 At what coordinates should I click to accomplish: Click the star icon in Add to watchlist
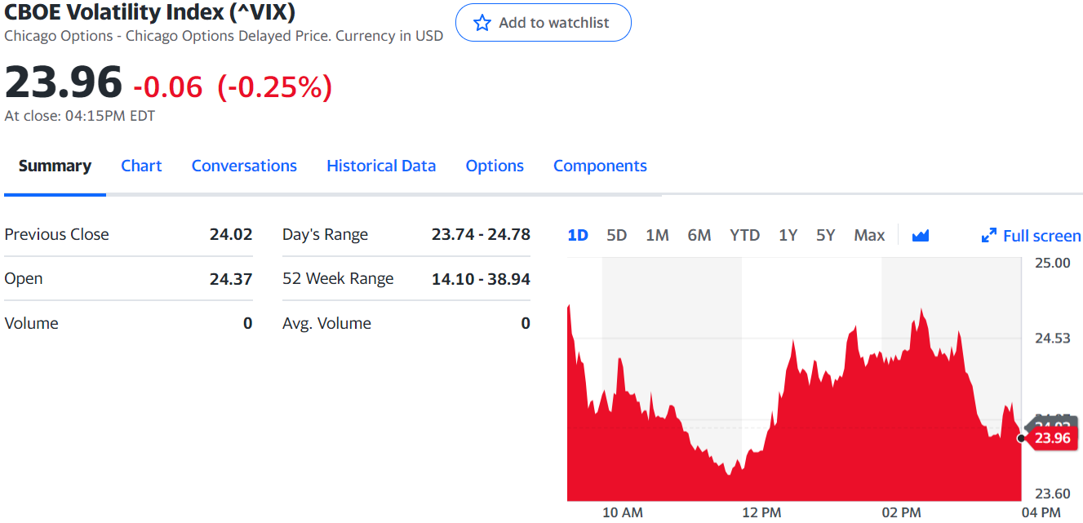tap(482, 23)
